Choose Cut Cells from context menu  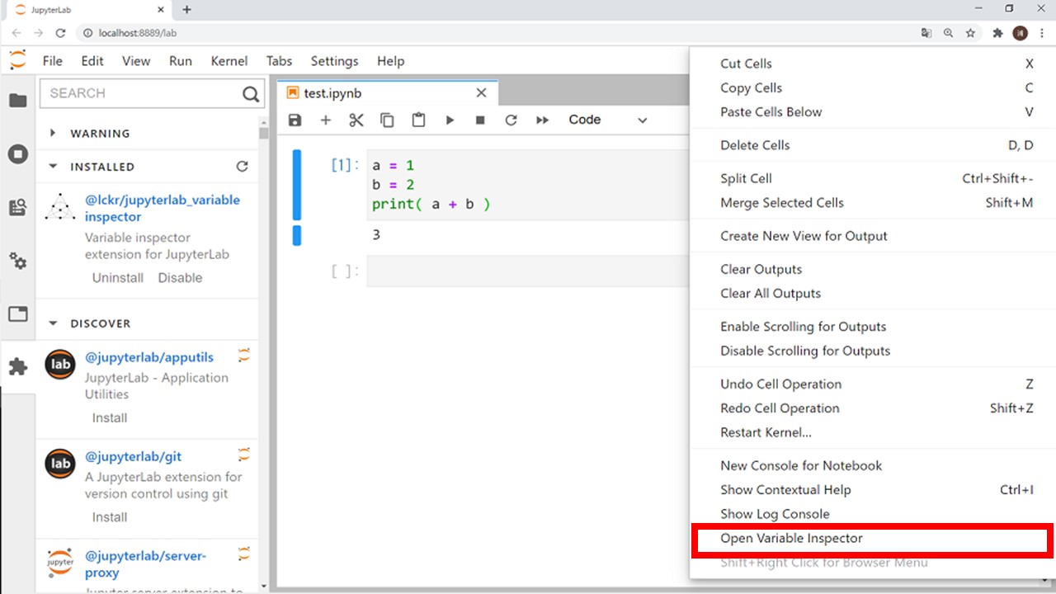[x=873, y=64]
